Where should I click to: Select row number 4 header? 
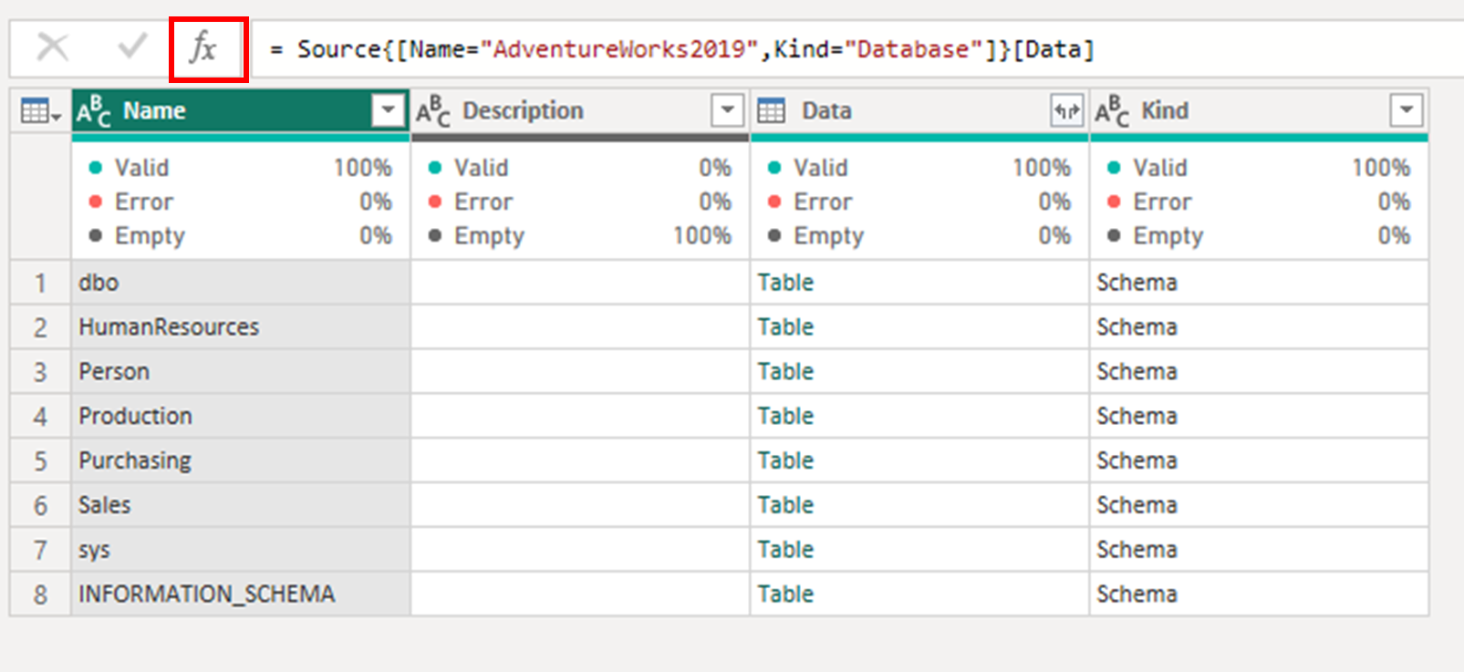[40, 416]
